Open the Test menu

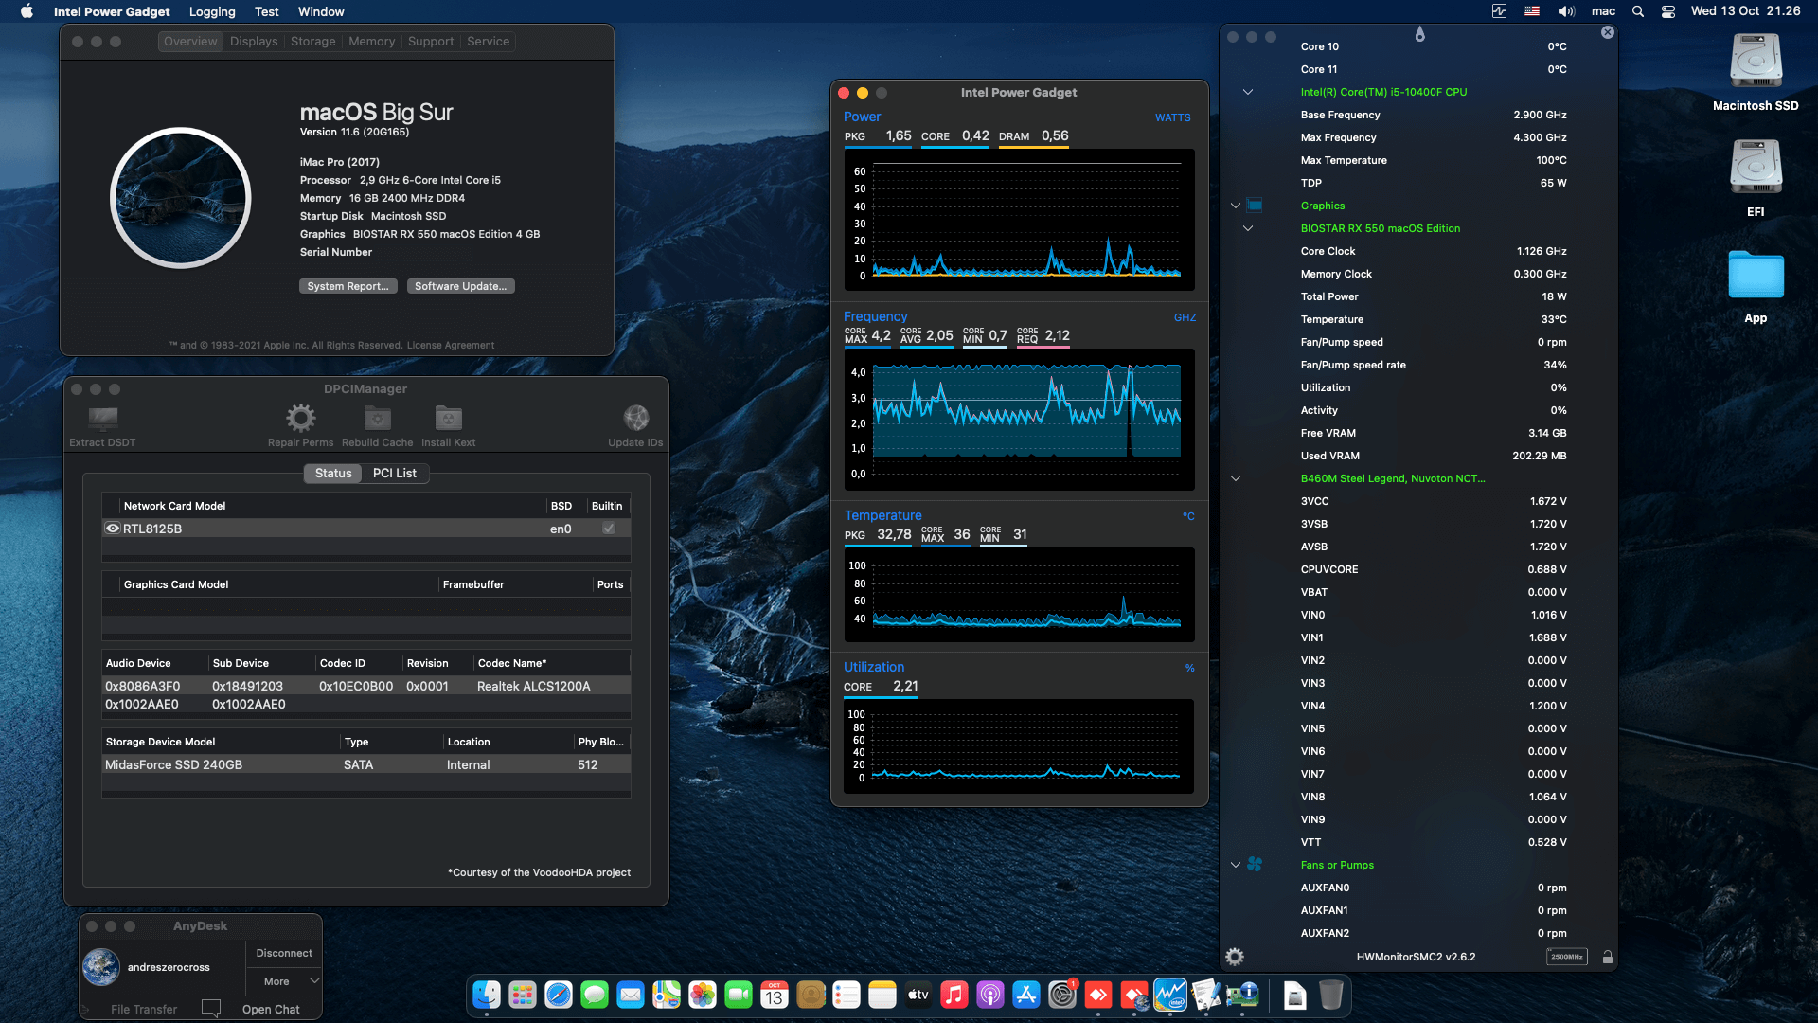pos(267,11)
